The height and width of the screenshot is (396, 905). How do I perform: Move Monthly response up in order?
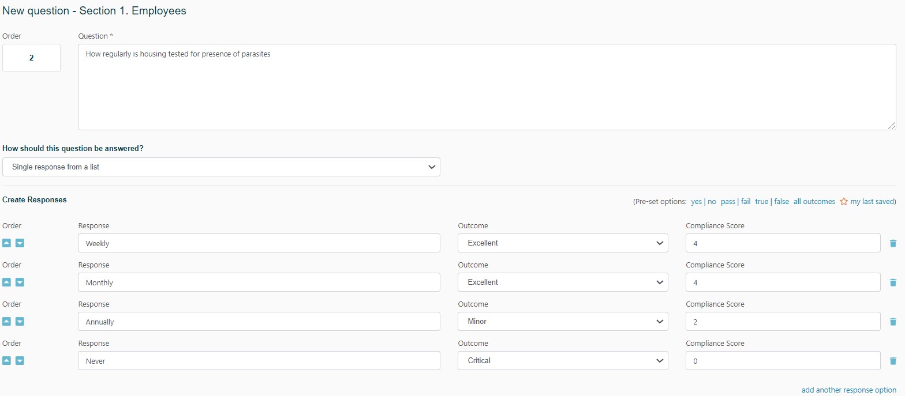(x=7, y=282)
